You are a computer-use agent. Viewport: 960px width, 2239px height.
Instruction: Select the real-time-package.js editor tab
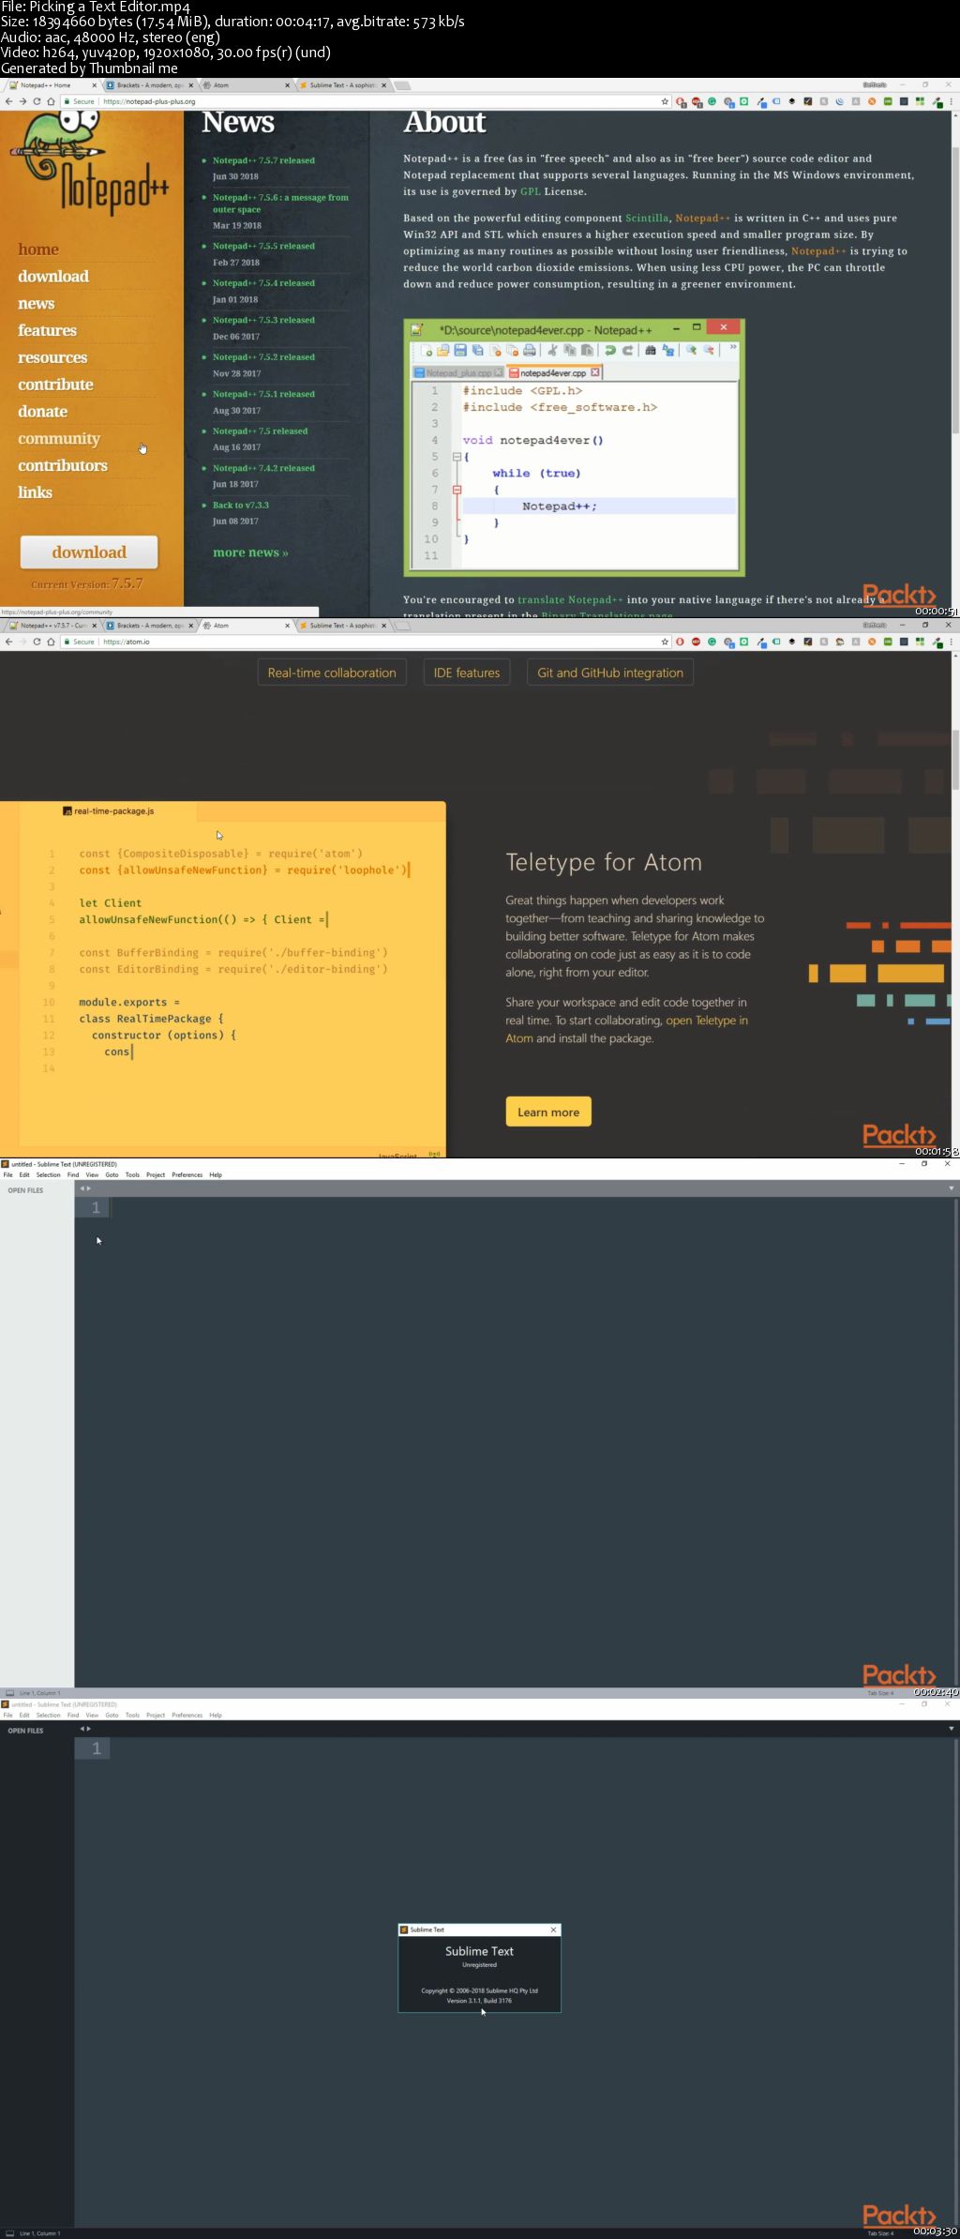108,810
